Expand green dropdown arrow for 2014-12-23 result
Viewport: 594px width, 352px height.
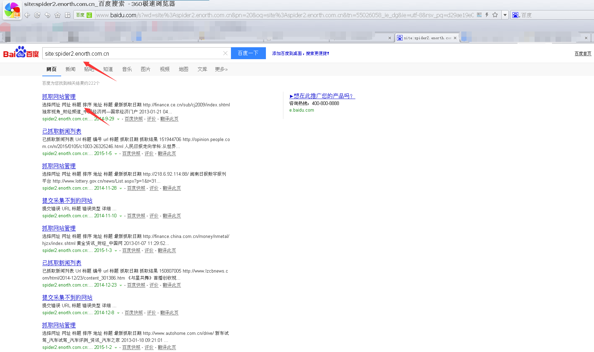[x=121, y=286]
